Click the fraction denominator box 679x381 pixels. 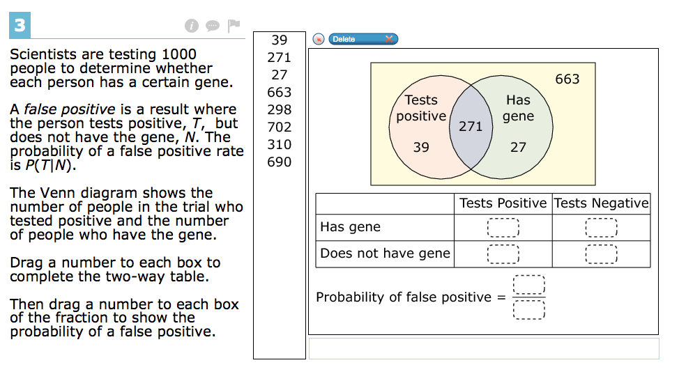pos(528,310)
